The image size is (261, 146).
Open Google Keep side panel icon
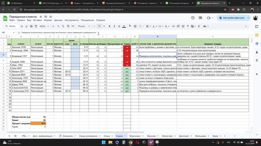point(257,35)
